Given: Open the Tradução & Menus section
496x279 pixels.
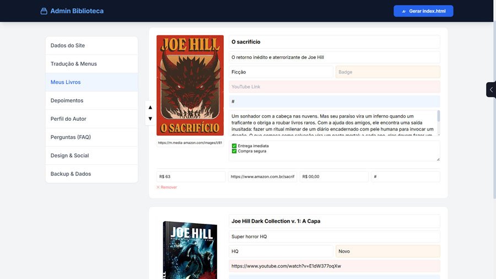Looking at the screenshot, I should coord(91,64).
